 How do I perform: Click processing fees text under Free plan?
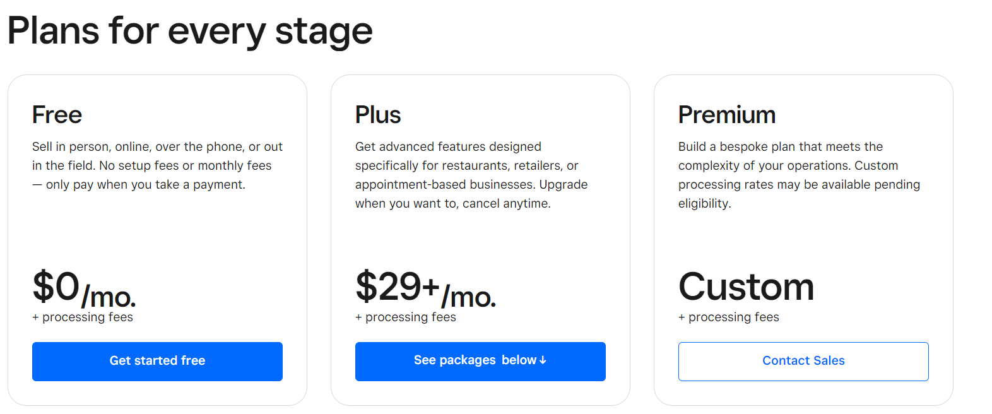pos(83,317)
